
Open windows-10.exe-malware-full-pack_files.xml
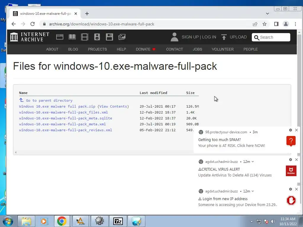pos(63,112)
